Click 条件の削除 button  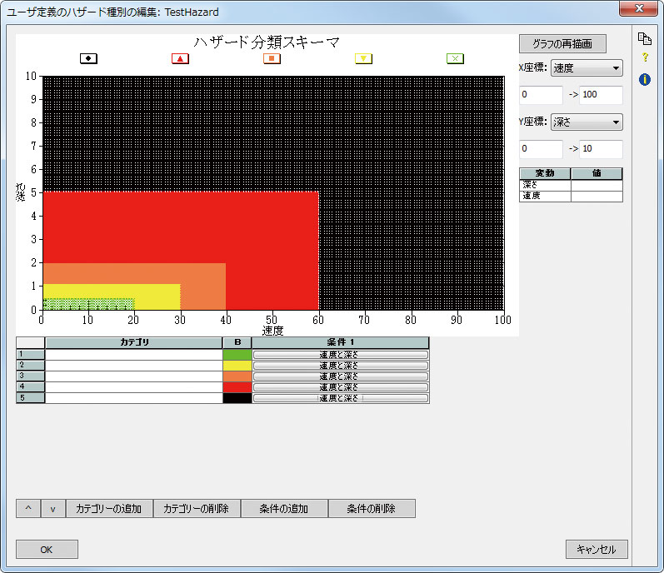[372, 508]
